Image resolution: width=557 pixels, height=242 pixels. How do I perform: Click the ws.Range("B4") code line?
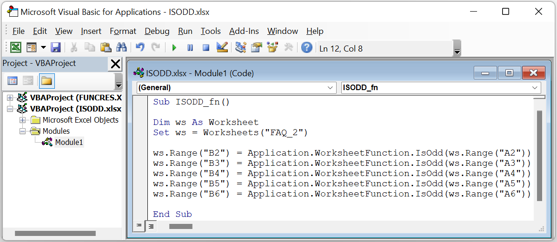tap(342, 174)
